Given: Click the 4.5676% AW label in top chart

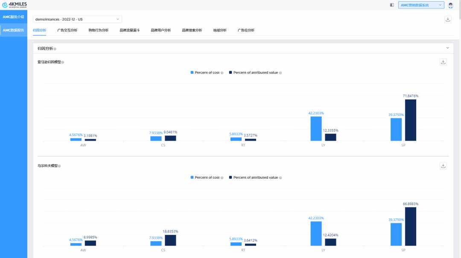Looking at the screenshot, I should point(76,135).
